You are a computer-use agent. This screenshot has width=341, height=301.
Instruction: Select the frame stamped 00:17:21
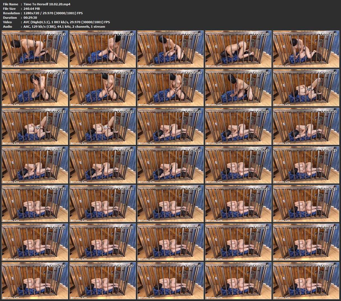click(x=34, y=204)
